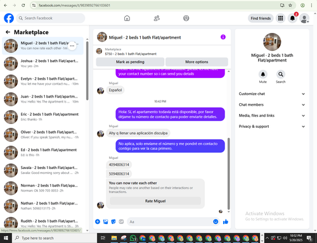Open Miguel's chat header title

145,37
